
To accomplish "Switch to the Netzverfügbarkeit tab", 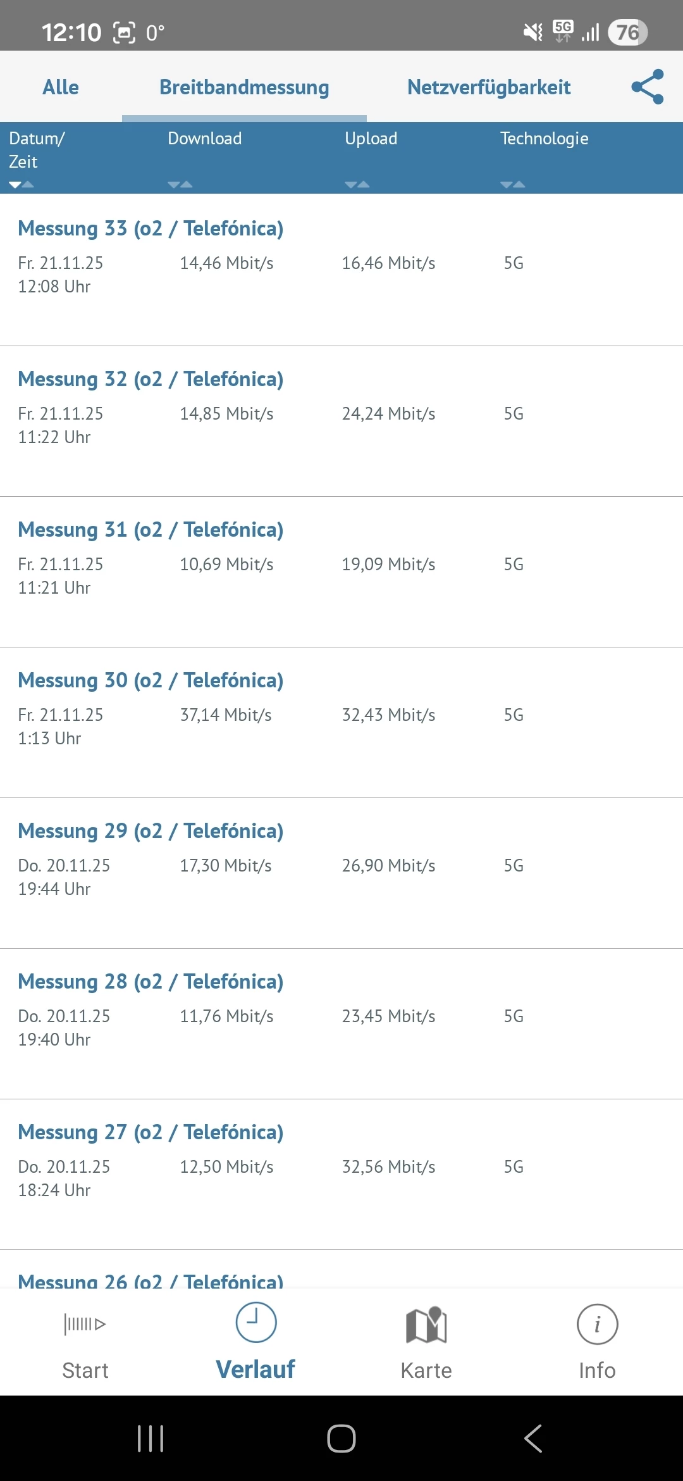I will click(489, 87).
